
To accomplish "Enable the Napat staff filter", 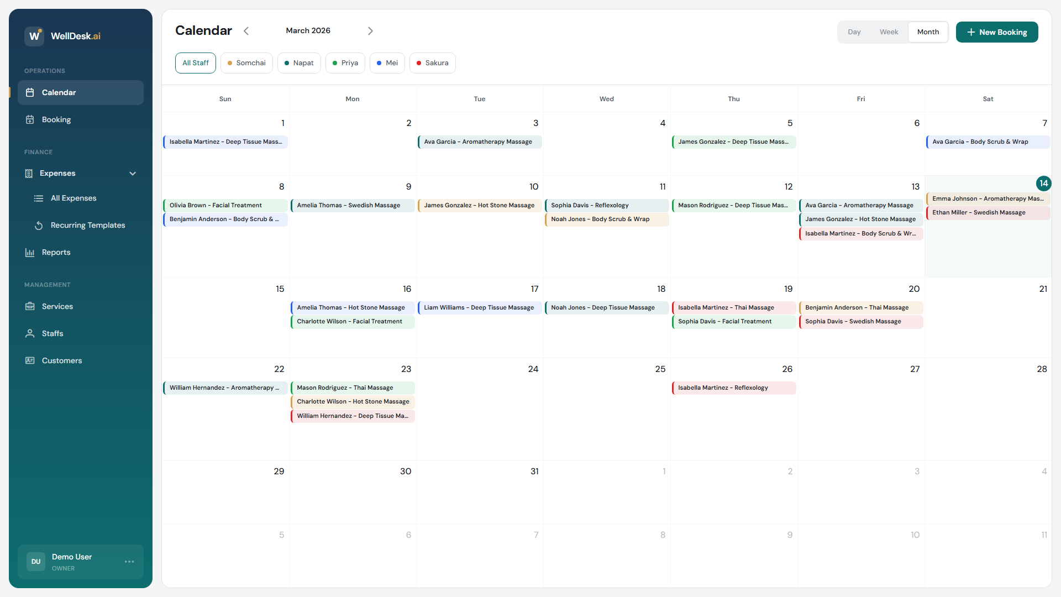I will tap(299, 62).
